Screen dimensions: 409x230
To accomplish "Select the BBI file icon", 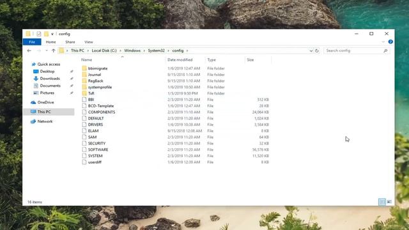I will [84, 100].
